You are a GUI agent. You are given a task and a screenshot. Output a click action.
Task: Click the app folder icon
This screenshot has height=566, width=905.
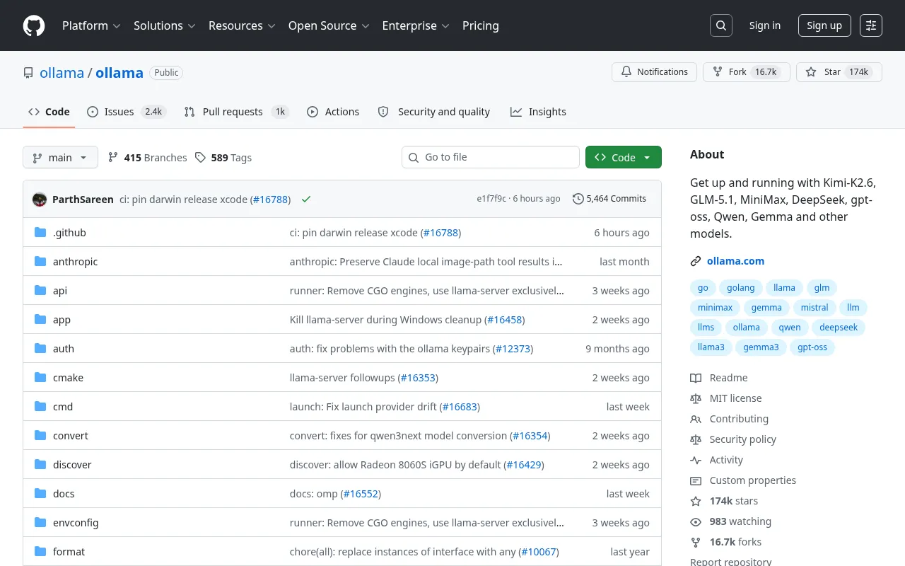tap(40, 320)
